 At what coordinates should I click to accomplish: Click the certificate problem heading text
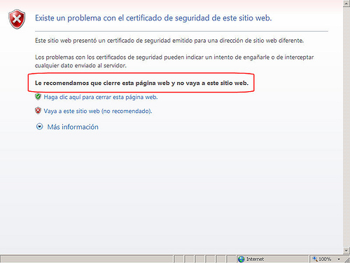point(153,18)
